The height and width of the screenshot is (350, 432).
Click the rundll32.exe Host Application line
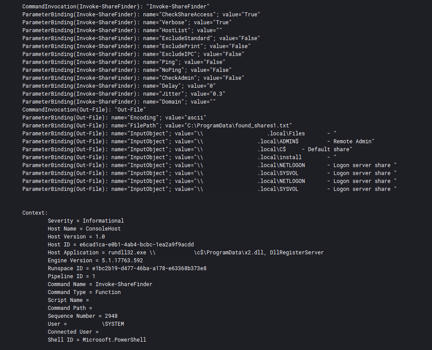[x=186, y=253]
